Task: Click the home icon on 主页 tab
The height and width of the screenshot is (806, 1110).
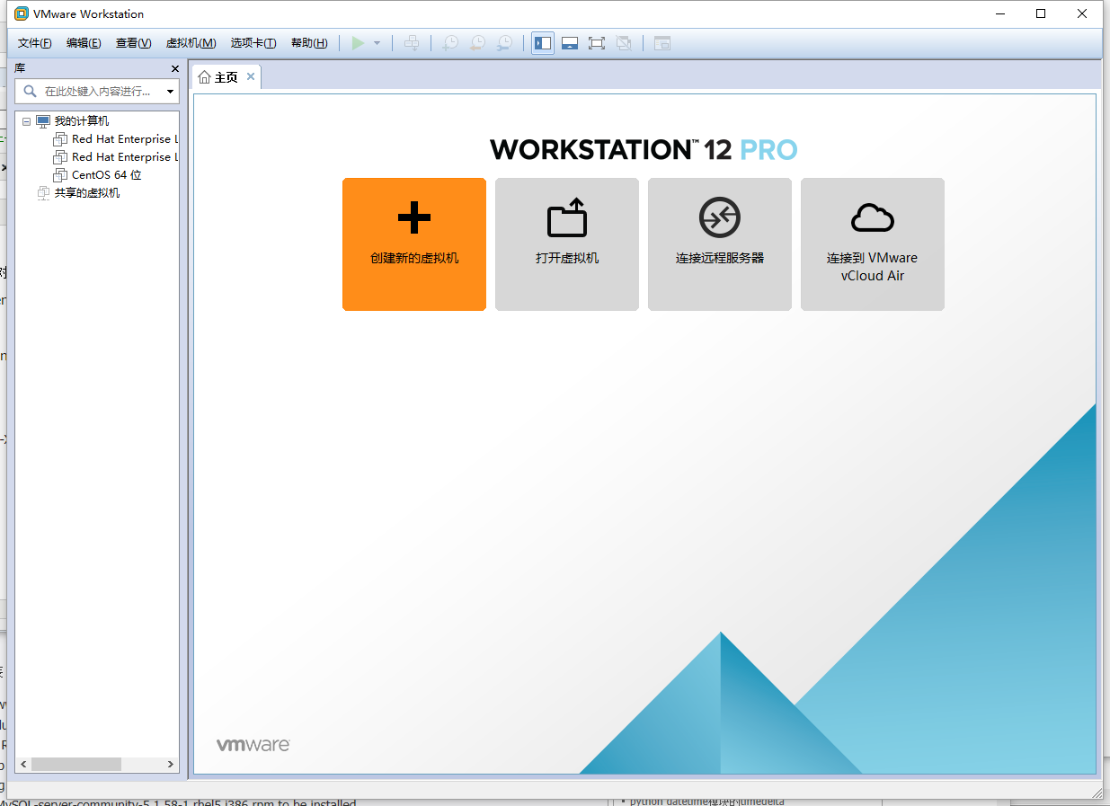Action: click(x=205, y=77)
